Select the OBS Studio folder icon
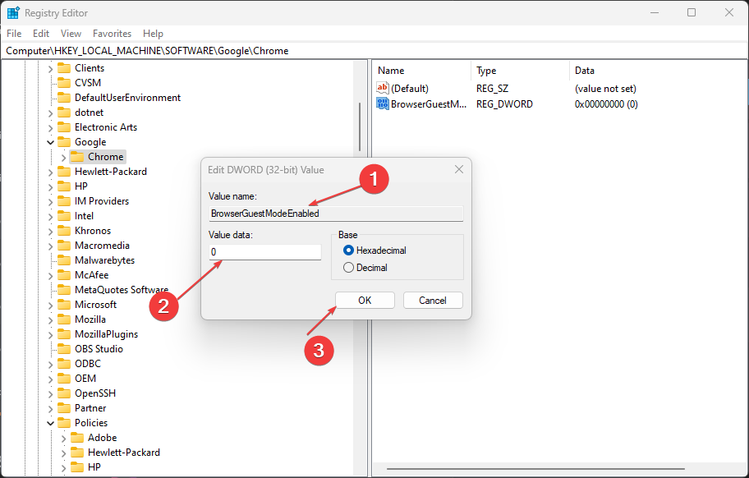The width and height of the screenshot is (749, 478). coord(64,348)
